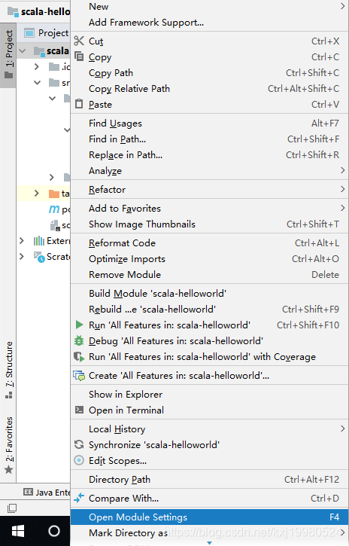Choose Copy Relative Path
The width and height of the screenshot is (349, 546).
pos(210,88)
